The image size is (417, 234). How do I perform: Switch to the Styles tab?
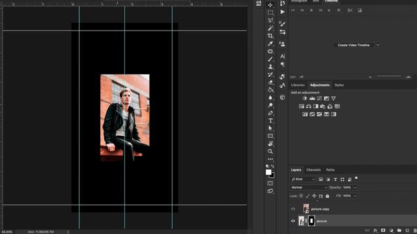(x=339, y=85)
